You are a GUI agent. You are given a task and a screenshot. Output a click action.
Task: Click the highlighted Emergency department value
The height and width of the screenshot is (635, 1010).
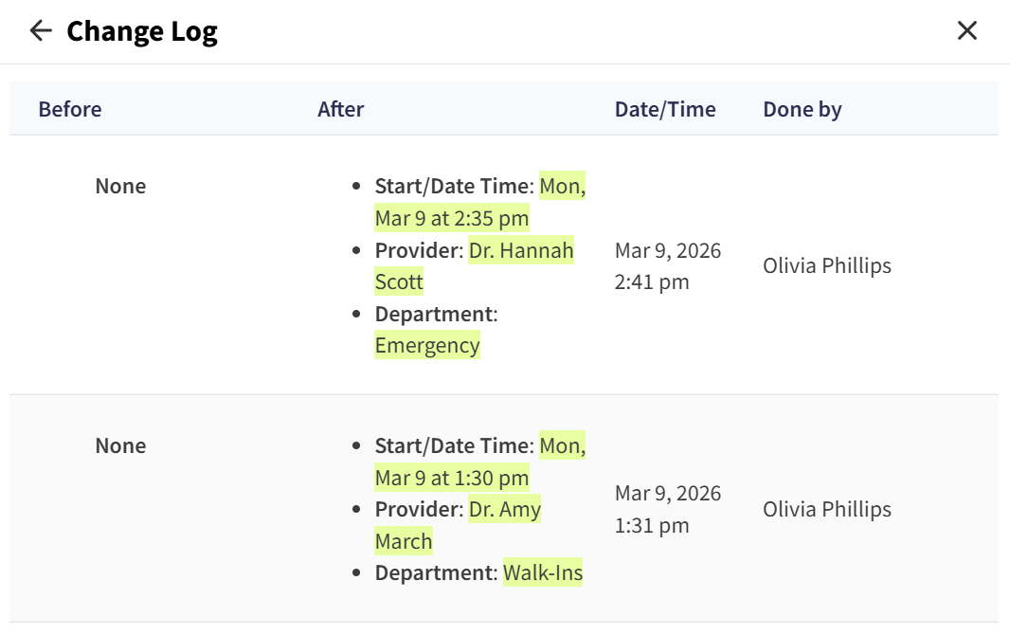(x=427, y=346)
